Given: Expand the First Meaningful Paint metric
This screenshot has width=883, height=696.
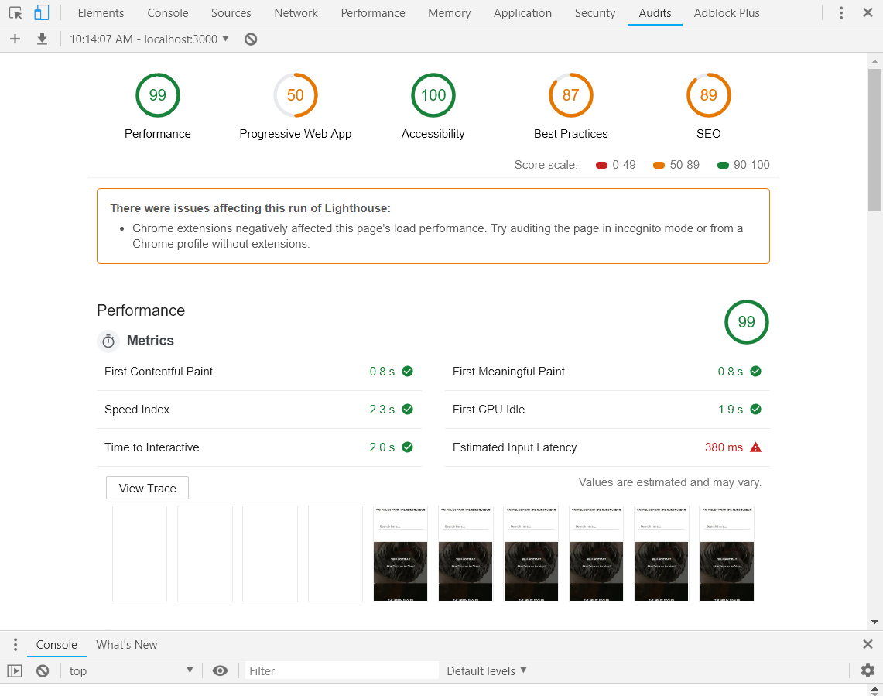Looking at the screenshot, I should [607, 372].
